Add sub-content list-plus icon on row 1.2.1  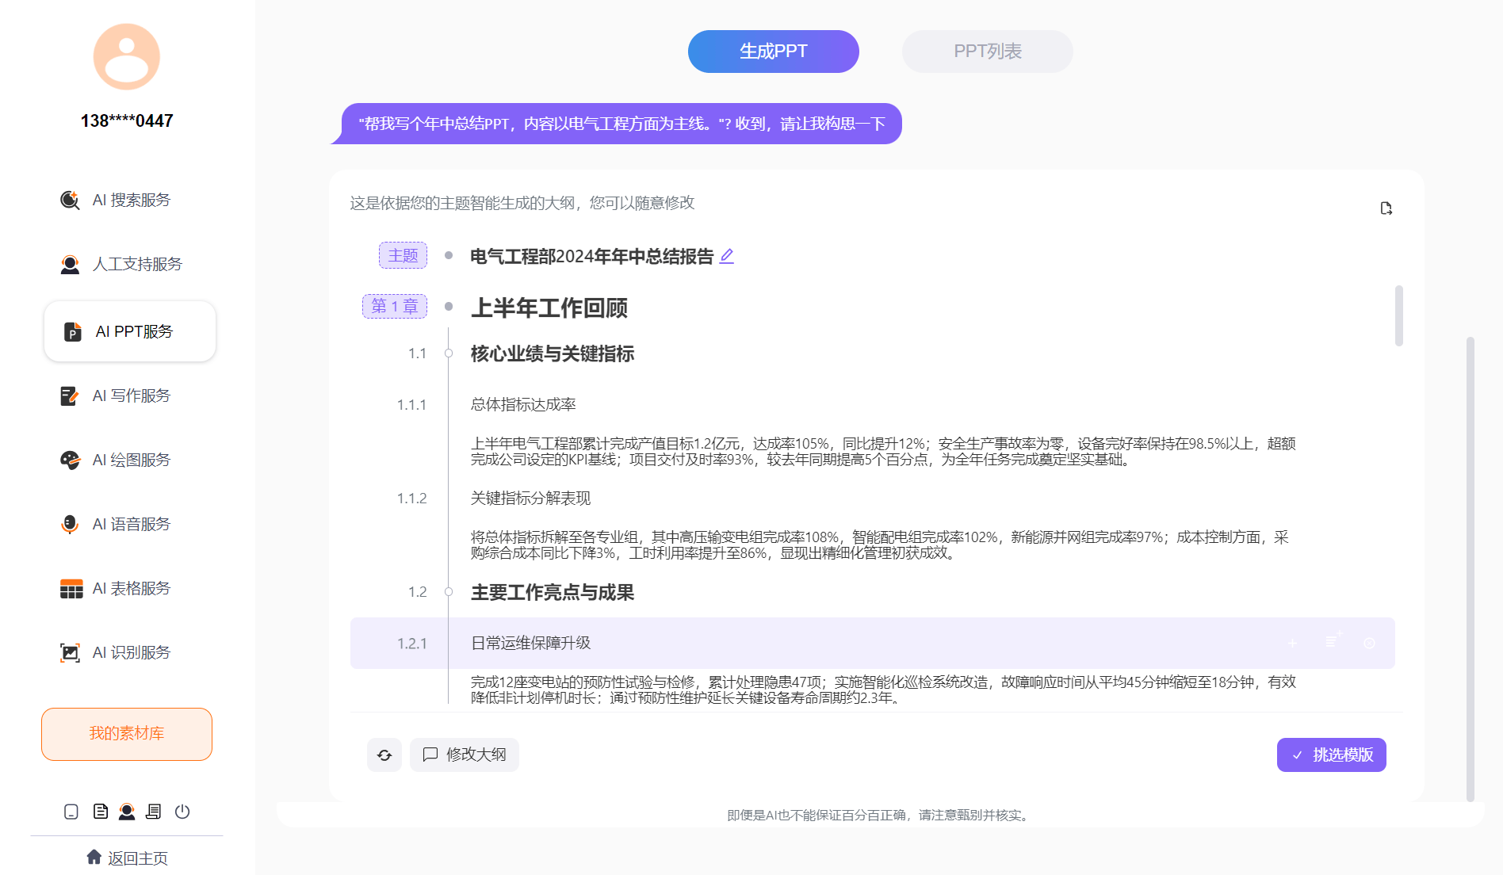[1332, 641]
